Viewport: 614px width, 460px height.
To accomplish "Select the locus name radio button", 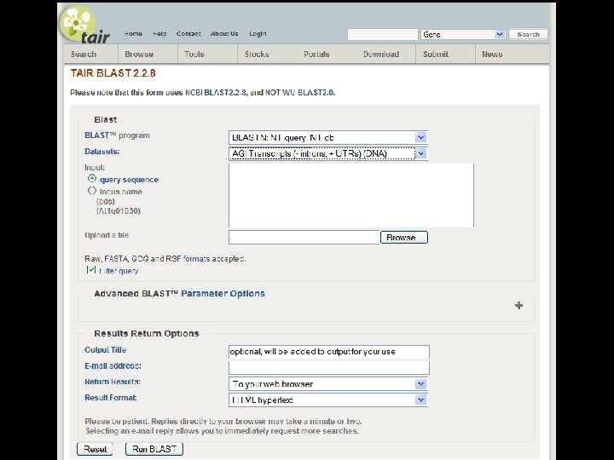I will (x=92, y=191).
